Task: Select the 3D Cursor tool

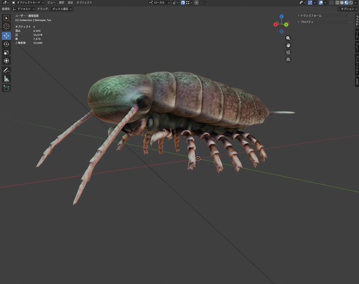Action: pos(6,27)
